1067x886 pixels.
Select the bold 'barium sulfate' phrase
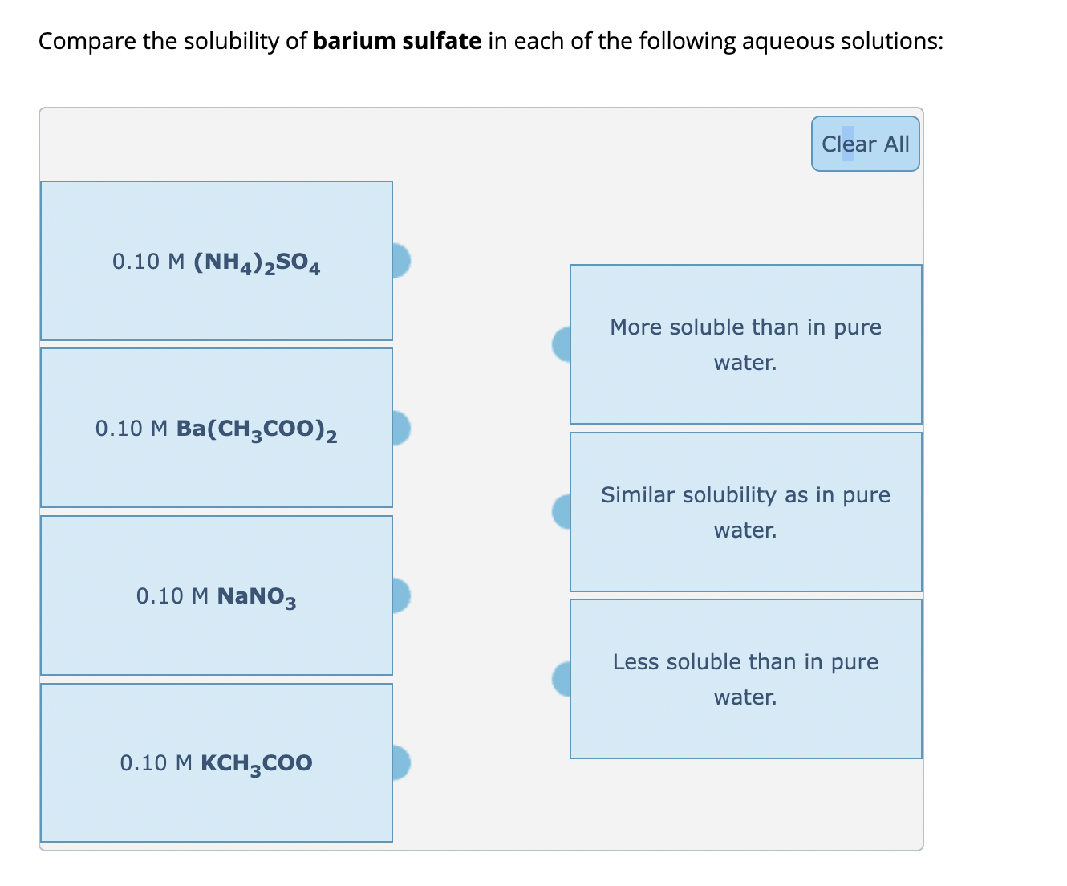tap(396, 40)
